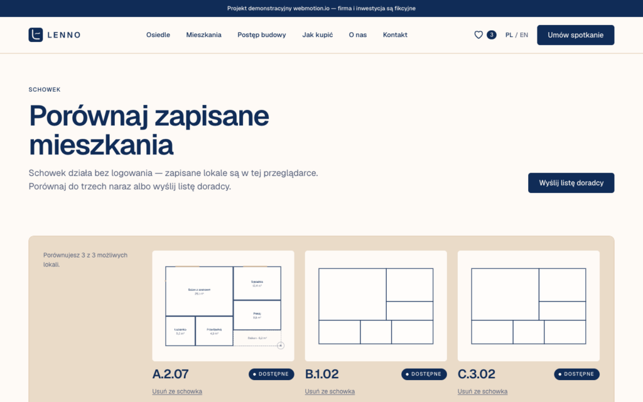Click the Pokój room in A.2.07 plan

click(x=257, y=315)
